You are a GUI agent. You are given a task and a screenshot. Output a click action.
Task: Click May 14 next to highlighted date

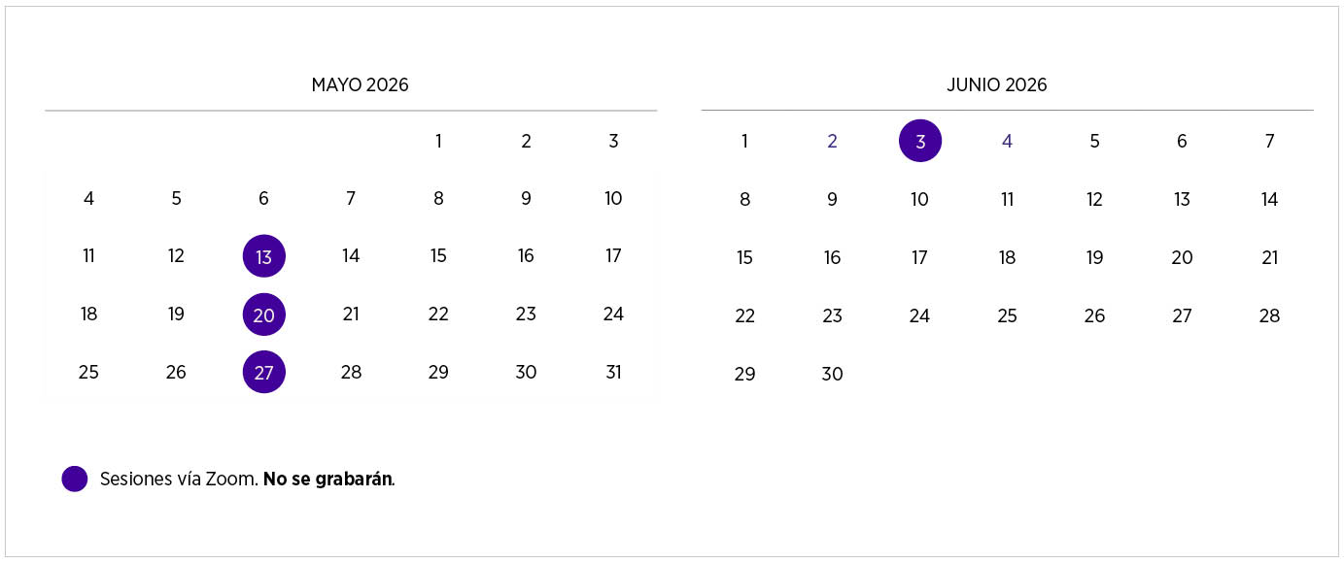click(x=351, y=256)
